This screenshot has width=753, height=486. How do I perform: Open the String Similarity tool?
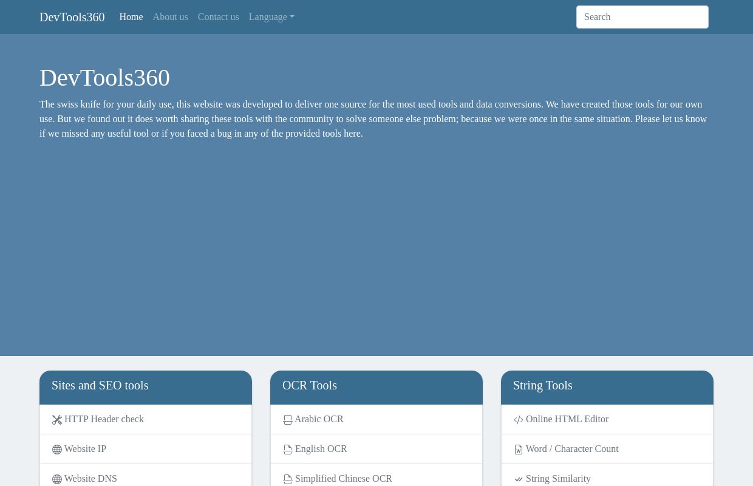point(558,479)
